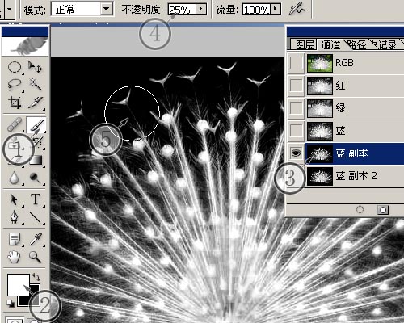This screenshot has height=323, width=404.
Task: Show the 红 channel visibility box
Action: point(296,86)
